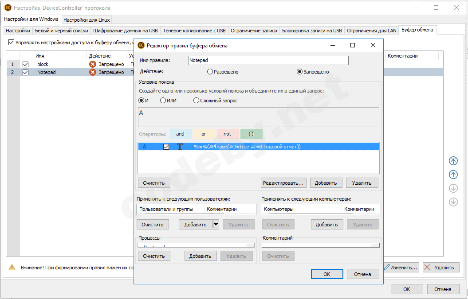Toggle the condition A checkbox

tap(166, 146)
